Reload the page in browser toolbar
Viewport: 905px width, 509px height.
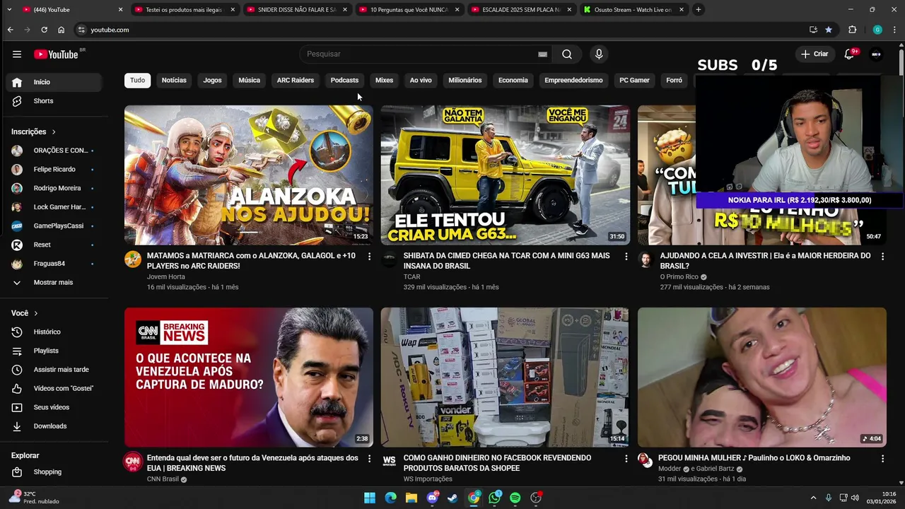click(44, 30)
